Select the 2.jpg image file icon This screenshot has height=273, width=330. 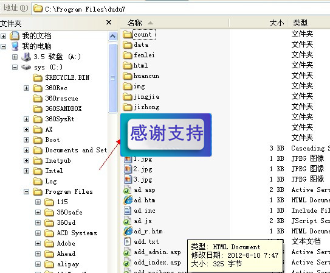pyautogui.click(x=128, y=169)
